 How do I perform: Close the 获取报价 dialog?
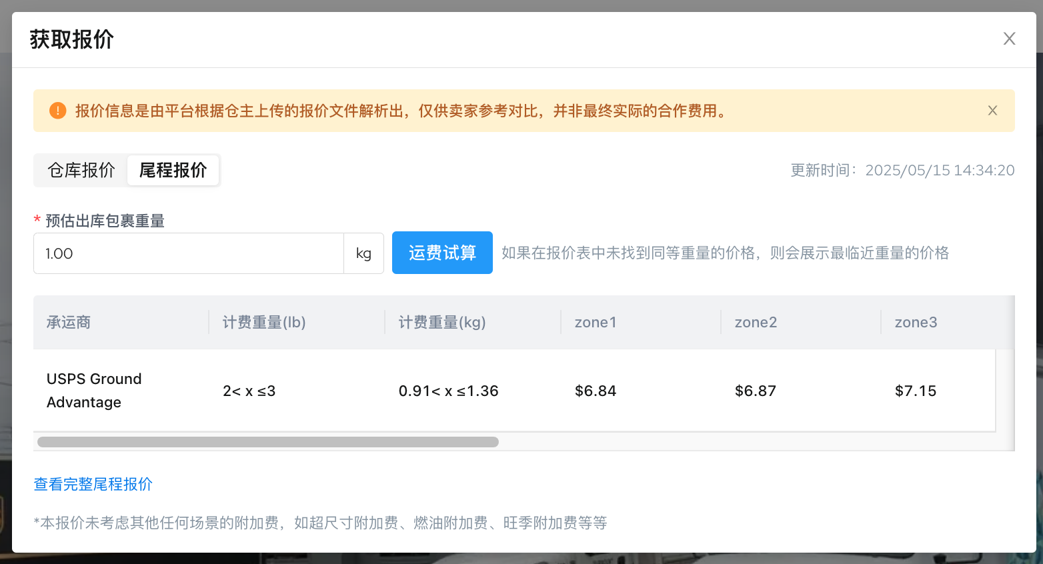coord(1009,39)
